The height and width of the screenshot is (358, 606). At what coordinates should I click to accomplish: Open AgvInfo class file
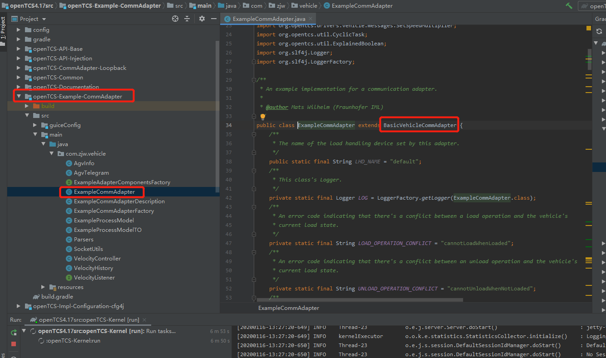click(84, 163)
